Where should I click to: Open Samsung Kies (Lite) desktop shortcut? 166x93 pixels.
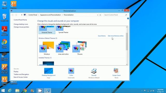(x=4, y=69)
